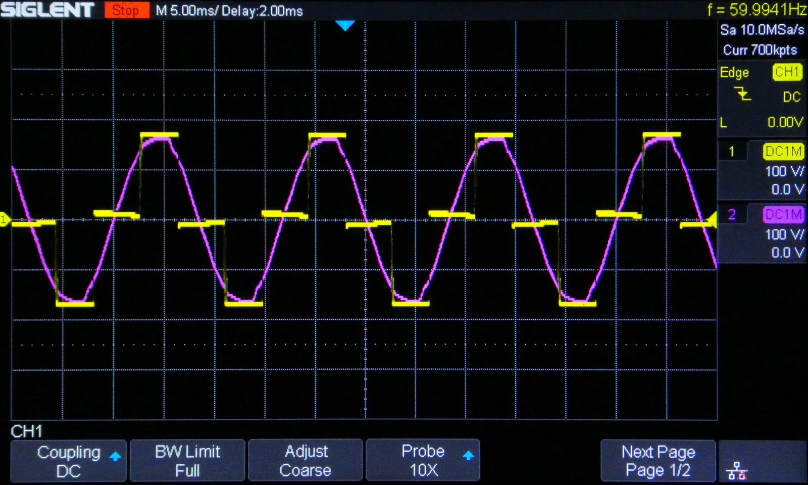Image resolution: width=808 pixels, height=485 pixels.
Task: Click the channel 2 DC1M coupling badge
Action: pos(783,215)
